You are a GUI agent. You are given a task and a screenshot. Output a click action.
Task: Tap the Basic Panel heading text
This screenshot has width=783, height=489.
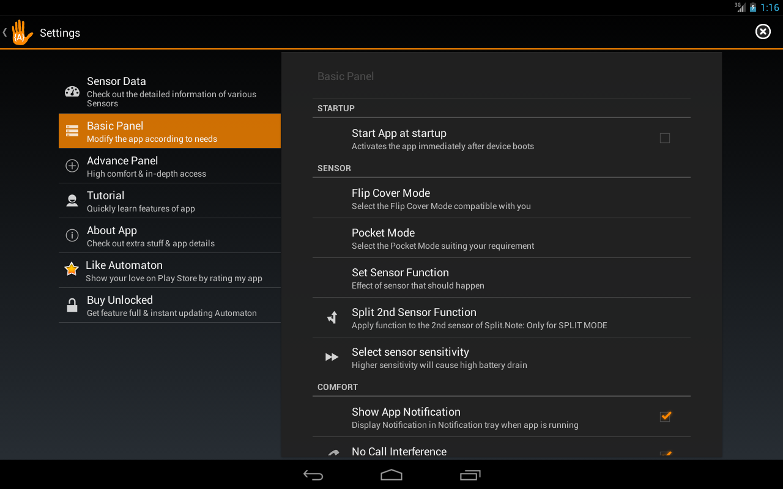tap(346, 76)
